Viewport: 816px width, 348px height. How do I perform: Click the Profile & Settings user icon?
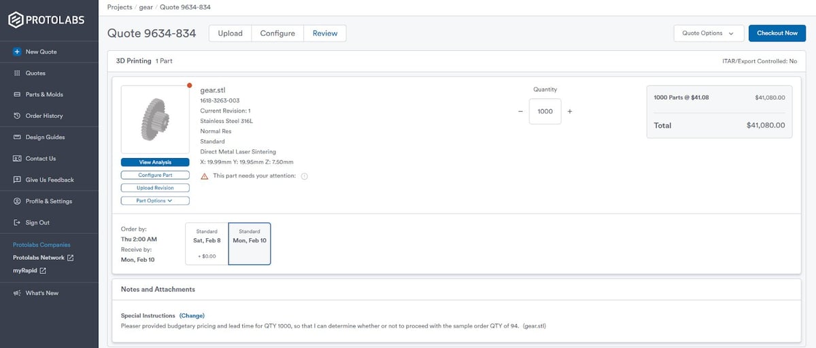[17, 201]
